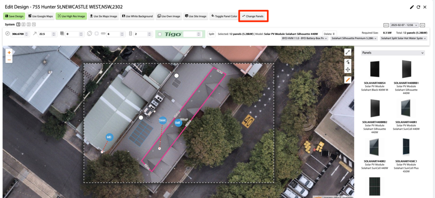Click the Split button
Screen dimensions: 435x198
point(212,34)
